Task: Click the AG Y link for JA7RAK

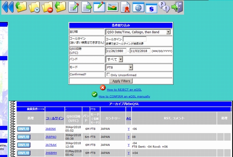Action: 129,145
